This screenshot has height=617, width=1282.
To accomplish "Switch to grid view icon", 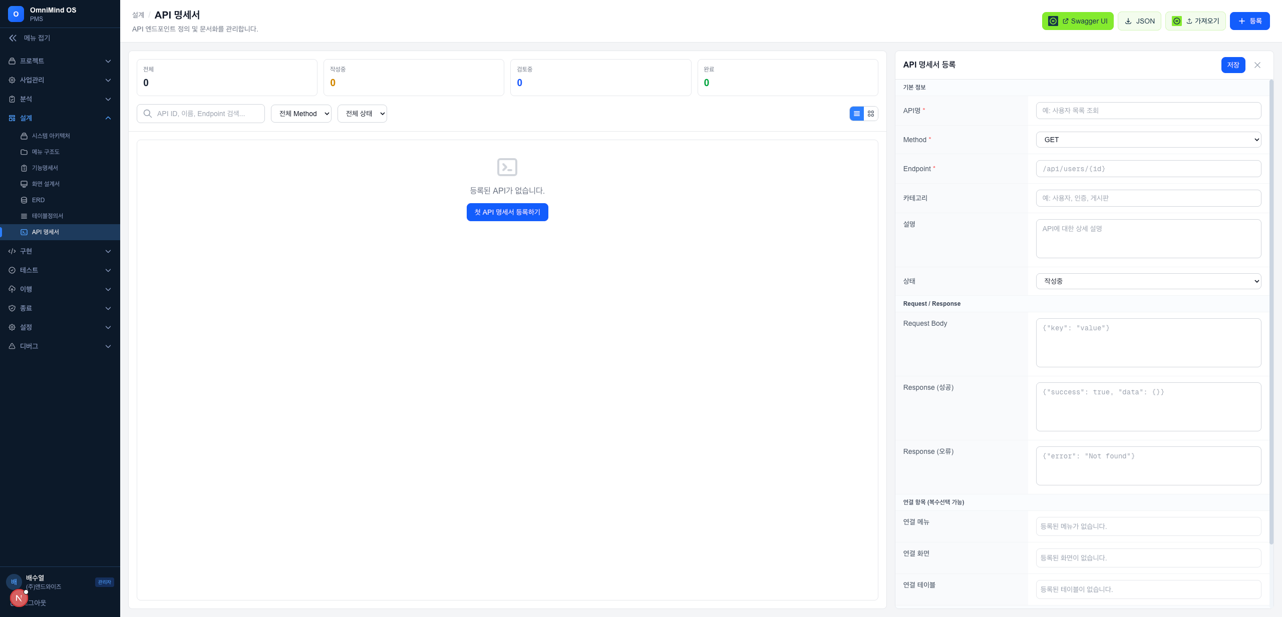I will (x=871, y=114).
